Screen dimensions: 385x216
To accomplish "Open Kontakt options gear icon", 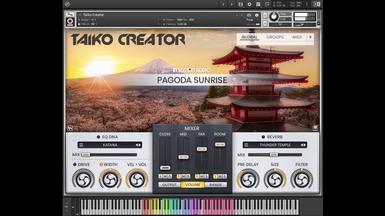I will [x=249, y=4].
